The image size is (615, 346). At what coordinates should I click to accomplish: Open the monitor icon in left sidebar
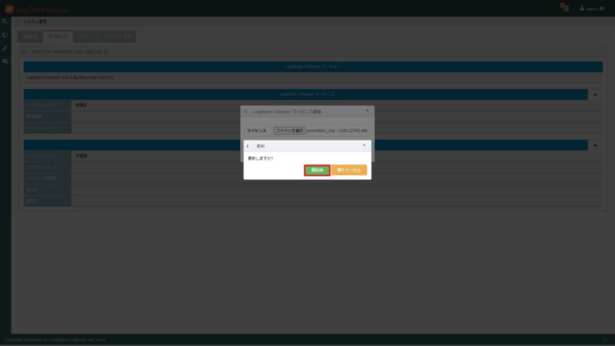5,35
